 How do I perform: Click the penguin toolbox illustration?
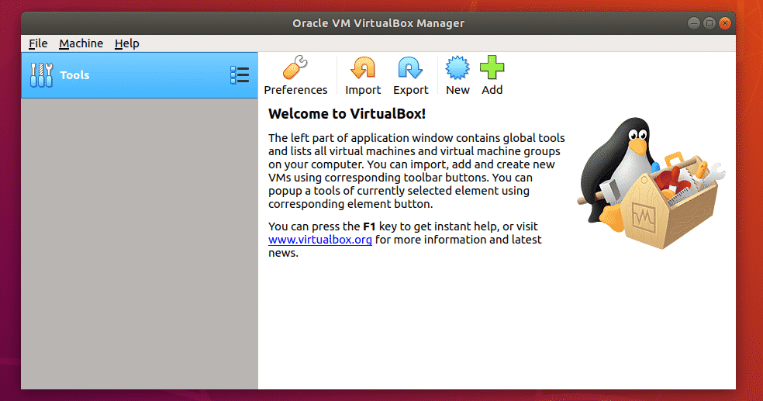(x=651, y=183)
